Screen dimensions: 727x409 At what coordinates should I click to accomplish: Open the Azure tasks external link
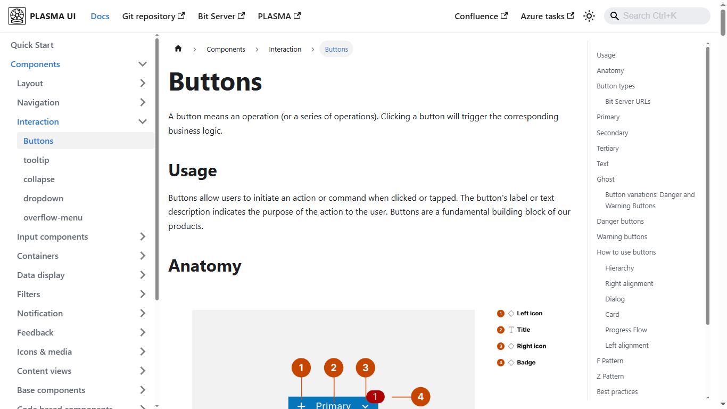547,16
